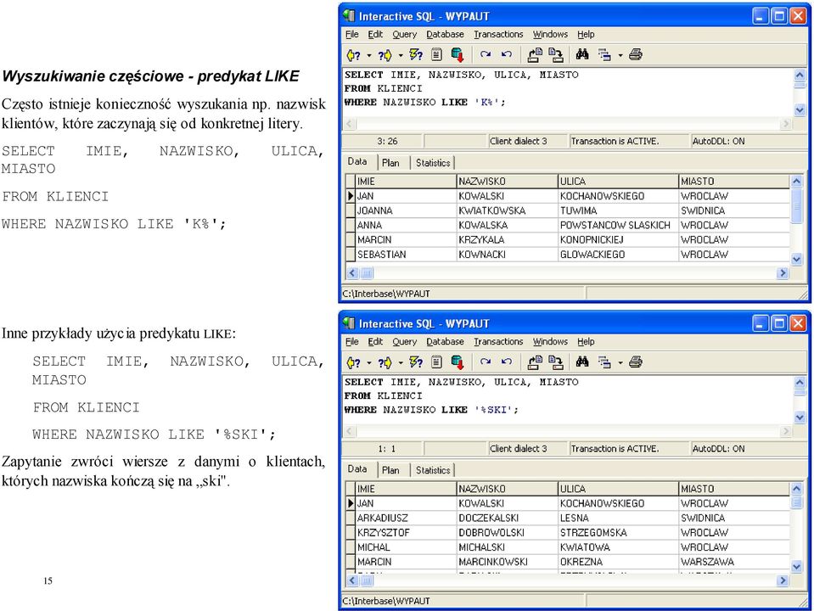
Task: Click IMIE column header in '%SKI' results grid
Action: point(406,489)
